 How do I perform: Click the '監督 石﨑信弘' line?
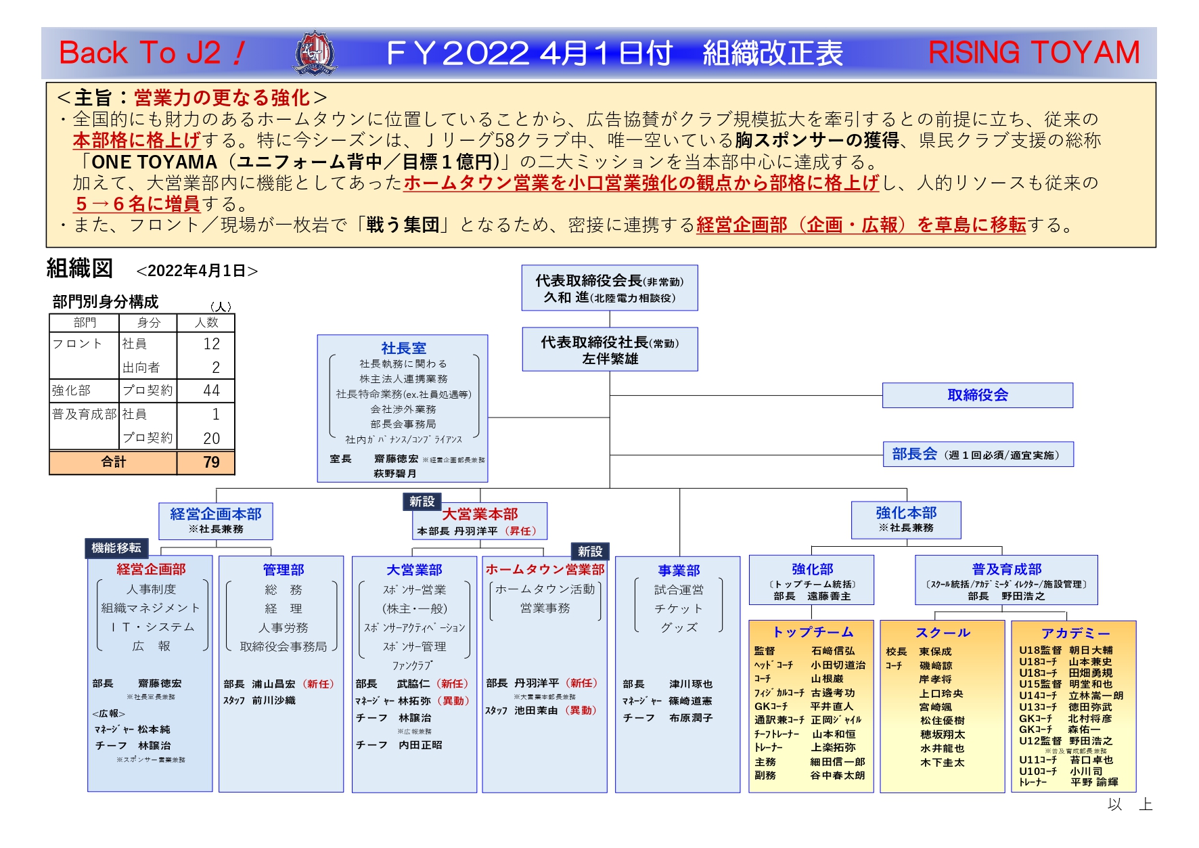805,651
